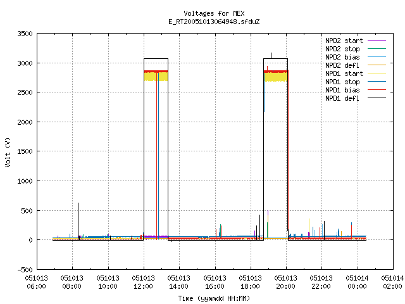The height and width of the screenshot is (304, 405).
Task: Click the x-axis tick '051013 10:00'
Action: [x=108, y=282]
